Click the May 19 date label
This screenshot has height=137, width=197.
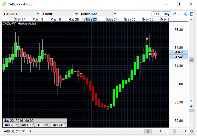(56, 20)
